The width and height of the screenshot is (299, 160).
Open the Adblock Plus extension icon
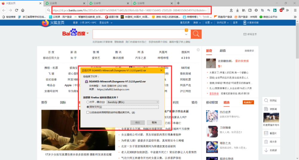pyautogui.click(x=281, y=10)
